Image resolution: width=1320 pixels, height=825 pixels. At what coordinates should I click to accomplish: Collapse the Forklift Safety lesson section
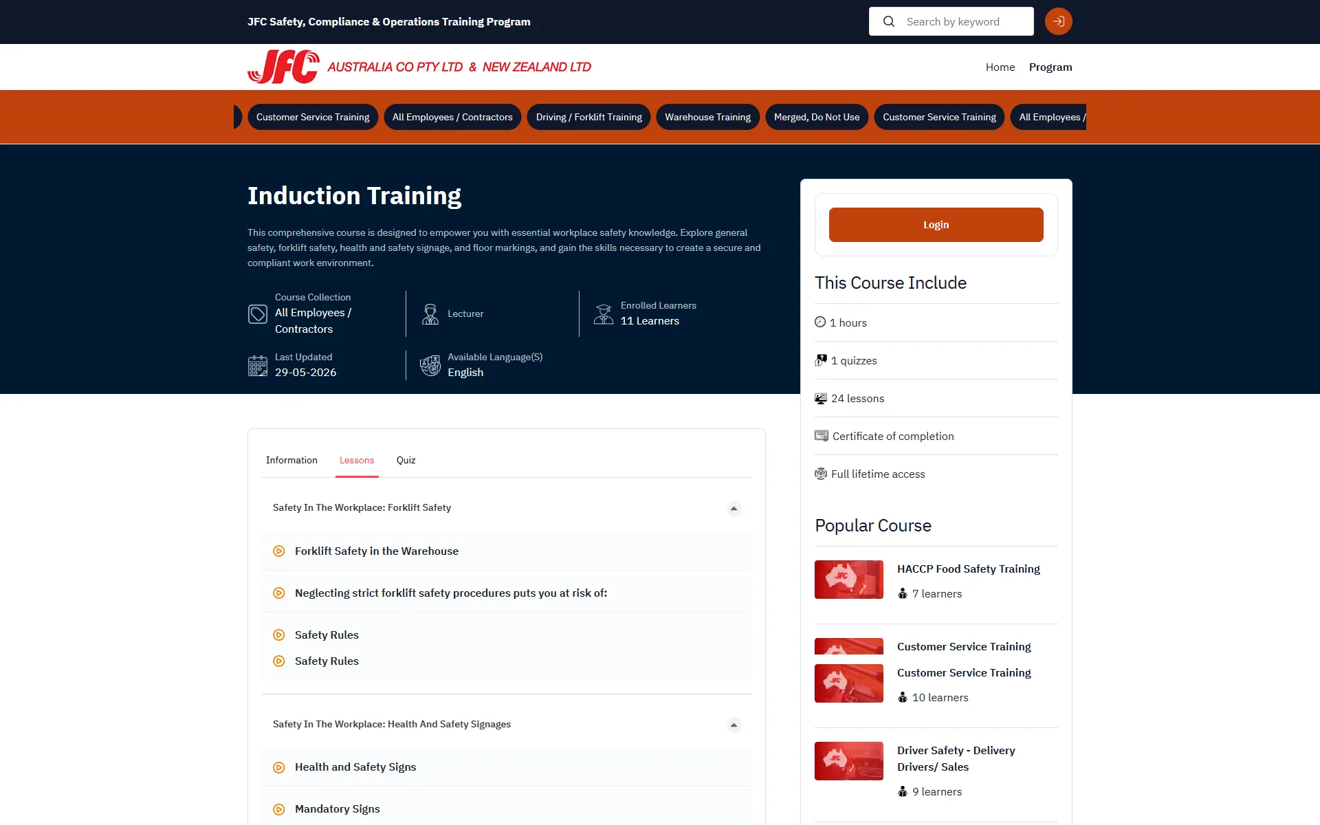coord(734,509)
